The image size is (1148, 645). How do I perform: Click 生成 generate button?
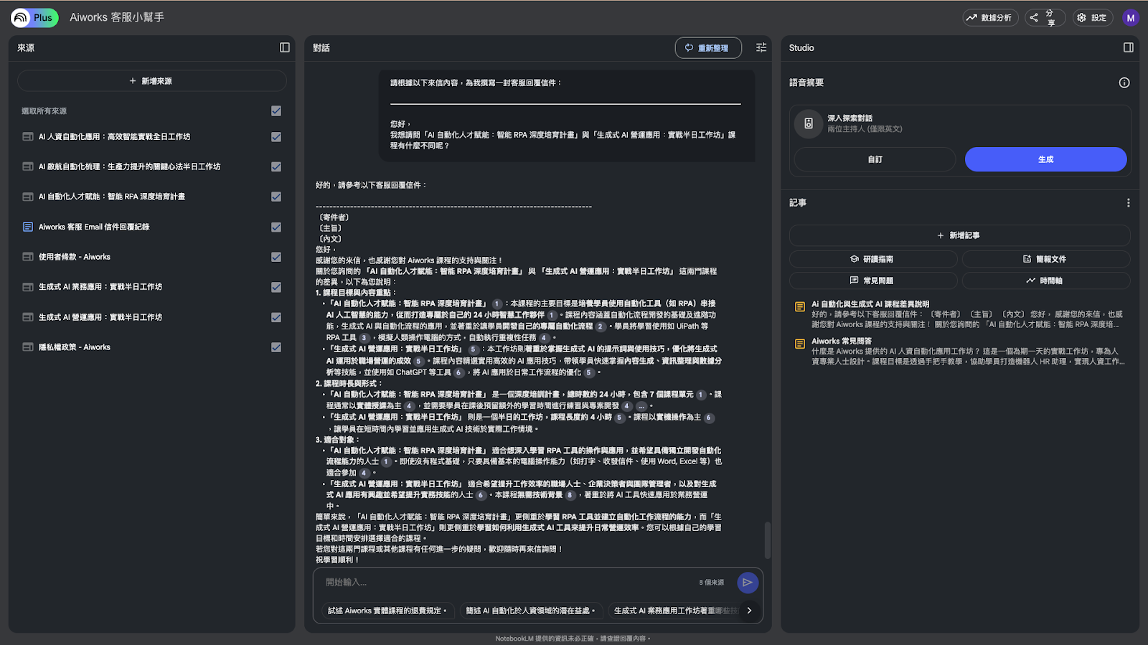point(1045,159)
